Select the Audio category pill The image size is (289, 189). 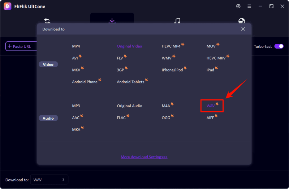[48, 118]
